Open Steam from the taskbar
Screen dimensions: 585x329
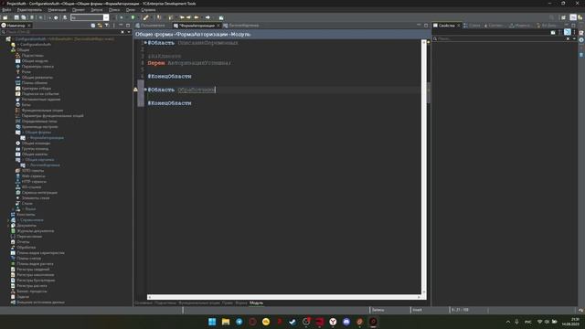[292, 322]
